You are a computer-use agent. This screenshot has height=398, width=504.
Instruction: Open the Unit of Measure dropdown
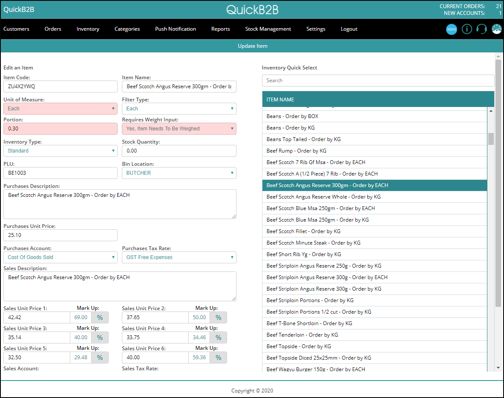click(60, 109)
